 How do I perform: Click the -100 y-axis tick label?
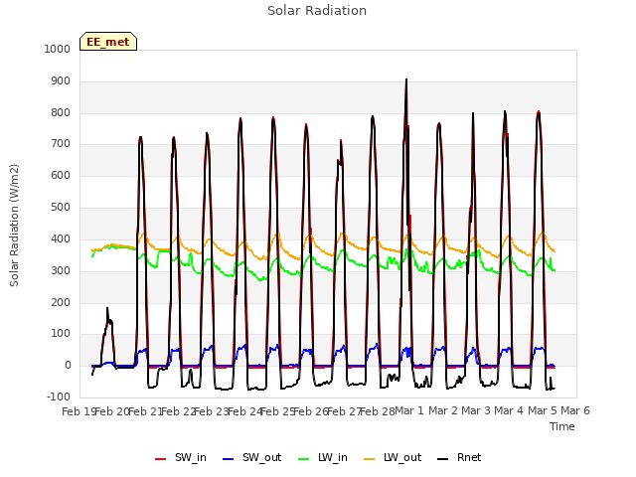[x=59, y=397]
